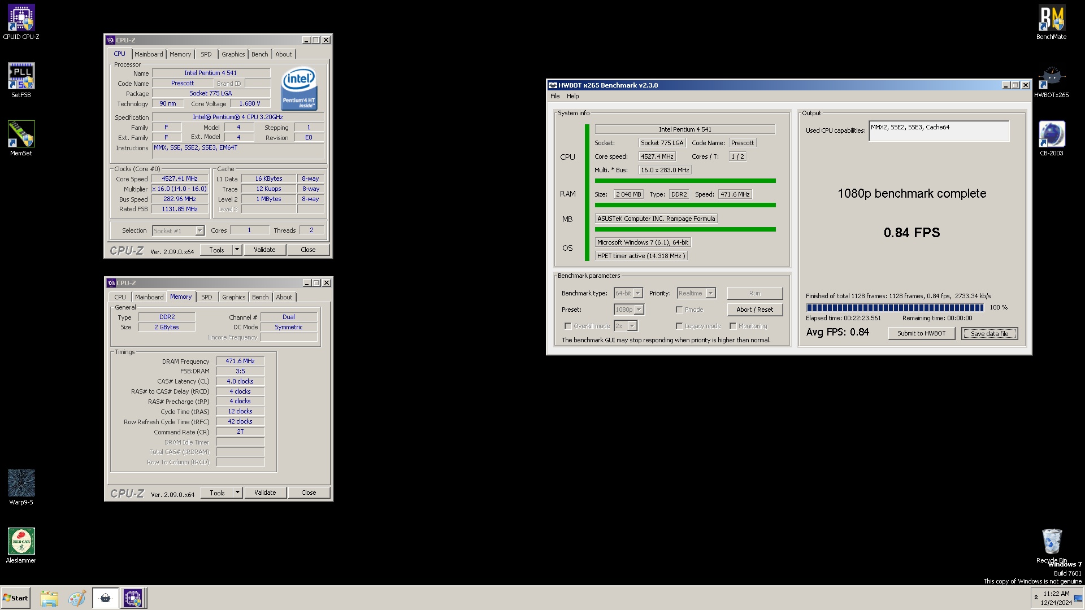This screenshot has height=610, width=1085.
Task: Open Graphics tab in upper CPU-Z
Action: point(233,54)
